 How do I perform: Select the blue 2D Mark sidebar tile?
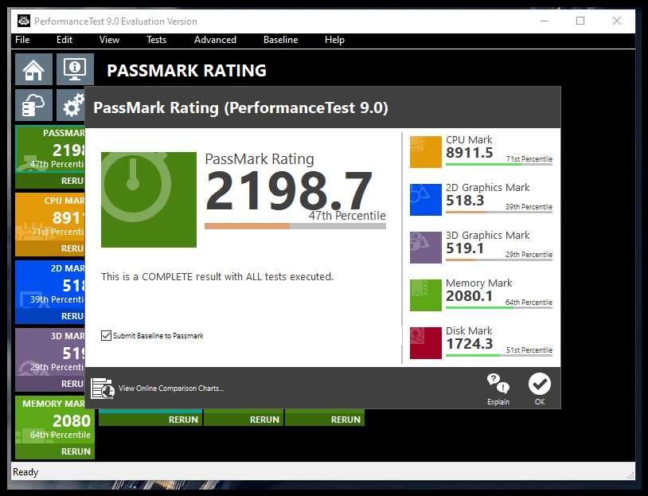coord(50,285)
